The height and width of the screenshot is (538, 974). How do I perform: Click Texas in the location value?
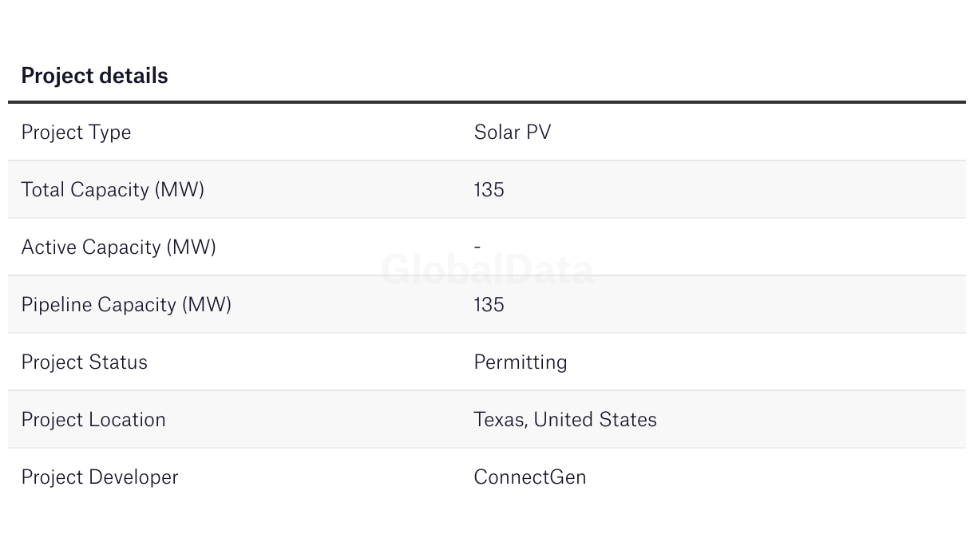498,420
